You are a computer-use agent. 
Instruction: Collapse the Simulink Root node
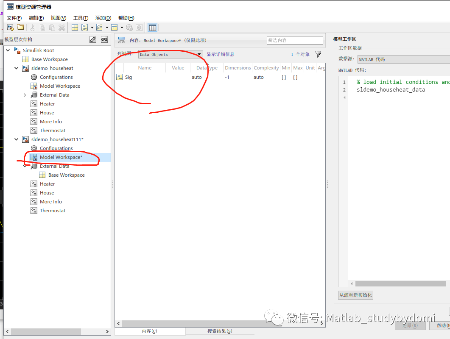tap(8, 50)
